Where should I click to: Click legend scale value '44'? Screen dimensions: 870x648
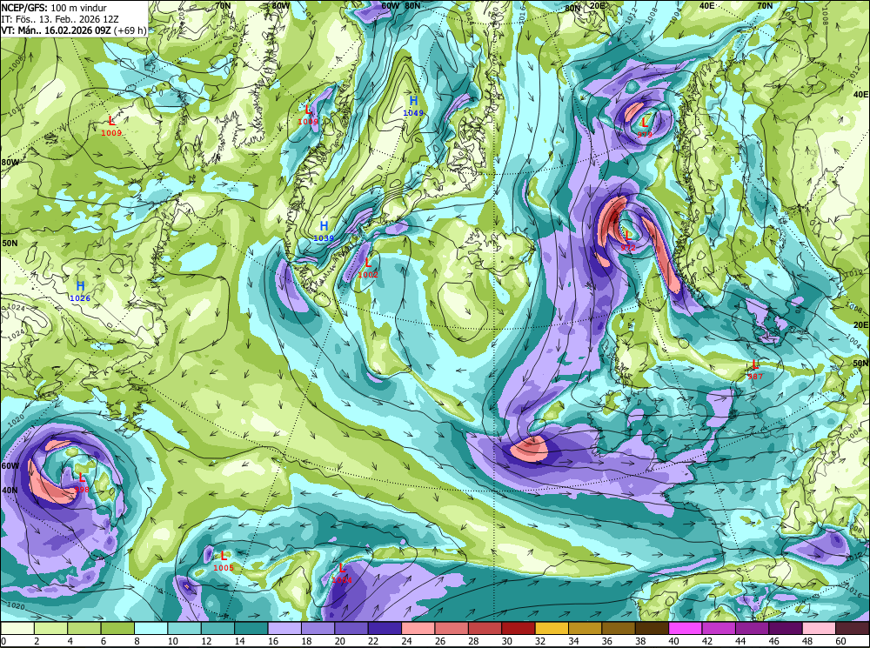tap(739, 641)
